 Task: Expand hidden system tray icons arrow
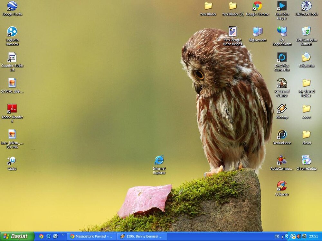[287, 237]
